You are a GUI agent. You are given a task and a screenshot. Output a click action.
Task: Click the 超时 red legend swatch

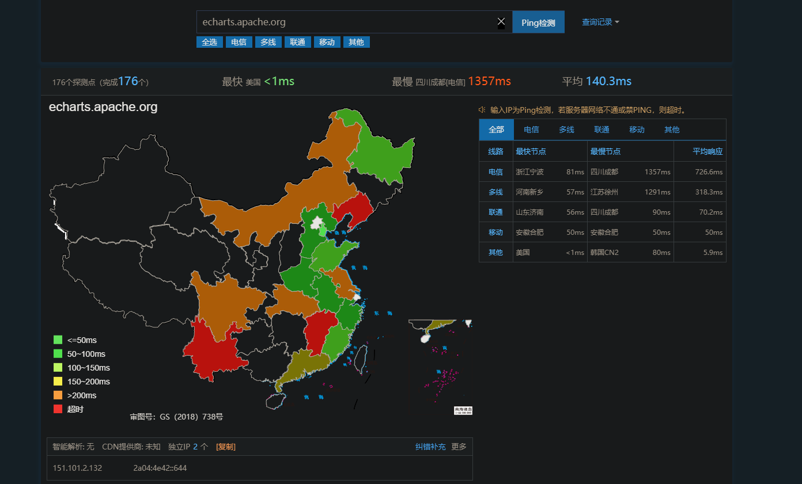pos(58,409)
